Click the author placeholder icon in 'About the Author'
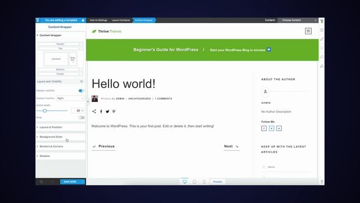This screenshot has width=360, height=203. tap(265, 91)
